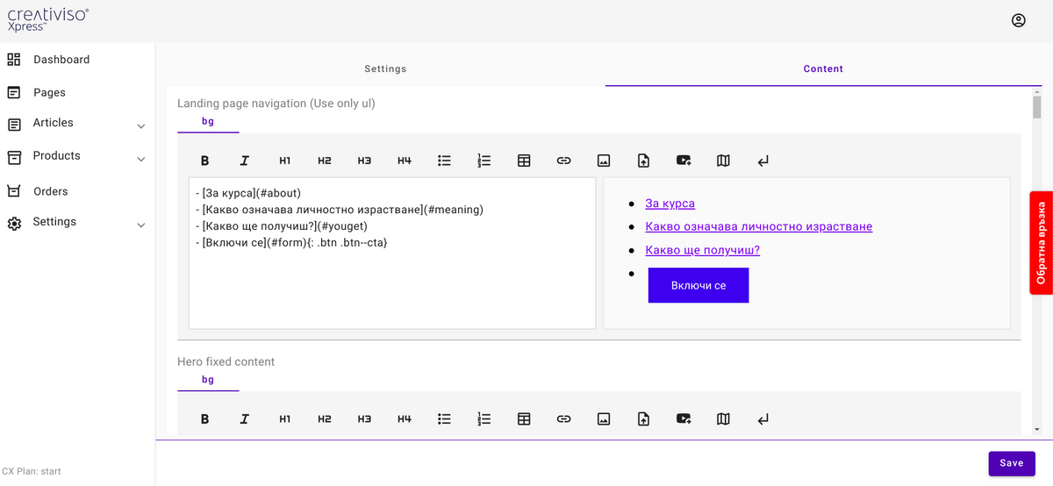The height and width of the screenshot is (486, 1053).
Task: Upload file in navigation editor toolbar
Action: coord(643,161)
